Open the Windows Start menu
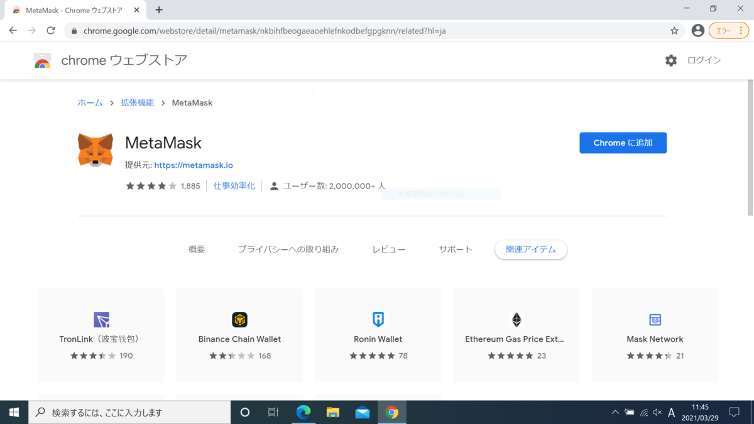This screenshot has width=754, height=424. click(x=14, y=412)
